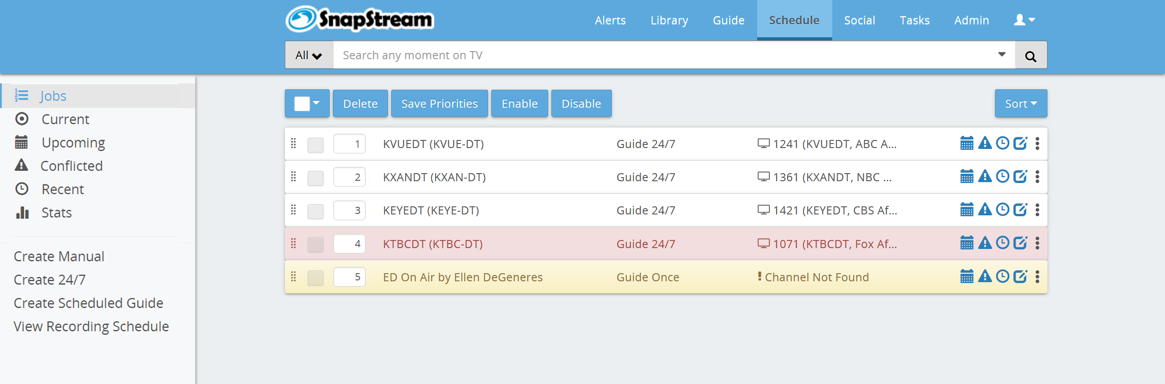This screenshot has height=384, width=1165.
Task: Open more options for ED On Air job
Action: pyautogui.click(x=1038, y=276)
